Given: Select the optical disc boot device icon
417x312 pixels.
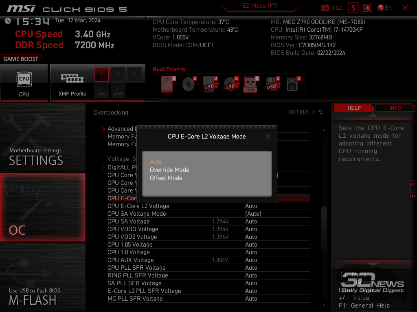Looking at the screenshot, I should tap(189, 84).
